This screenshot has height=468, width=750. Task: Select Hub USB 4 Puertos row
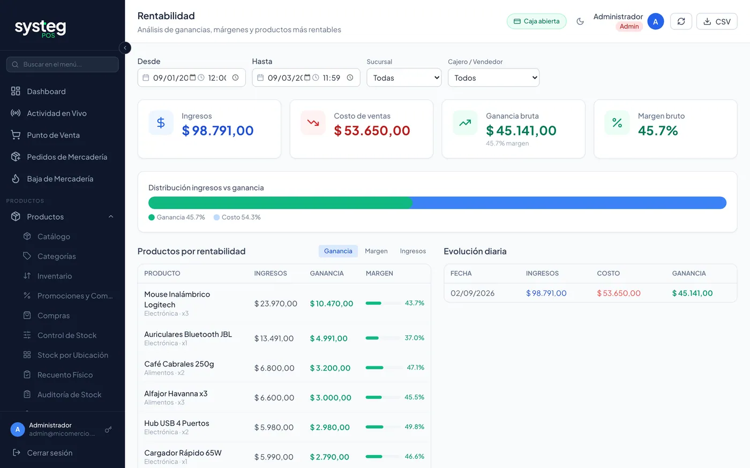tap(284, 427)
